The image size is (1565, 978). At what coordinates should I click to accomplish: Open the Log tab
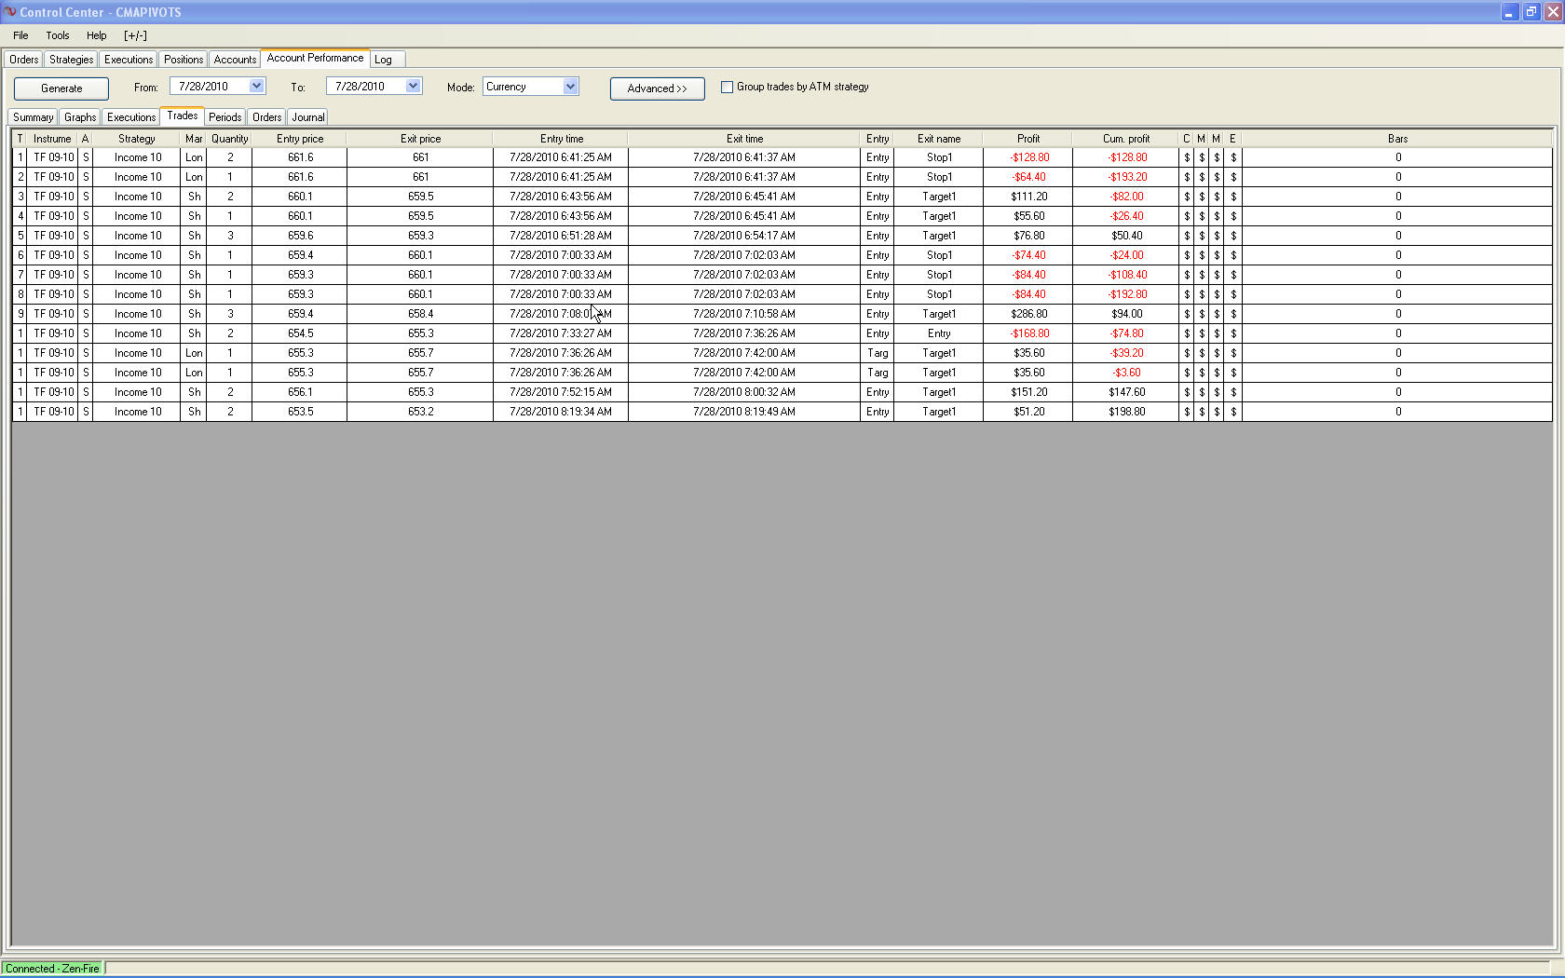[x=383, y=60]
